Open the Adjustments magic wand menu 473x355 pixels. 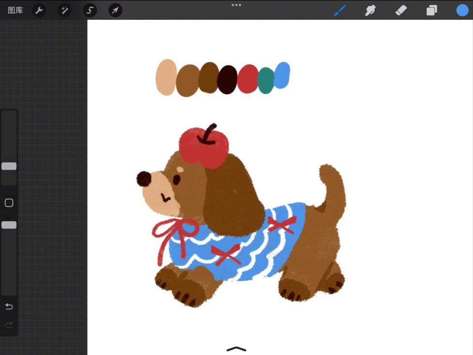point(64,10)
